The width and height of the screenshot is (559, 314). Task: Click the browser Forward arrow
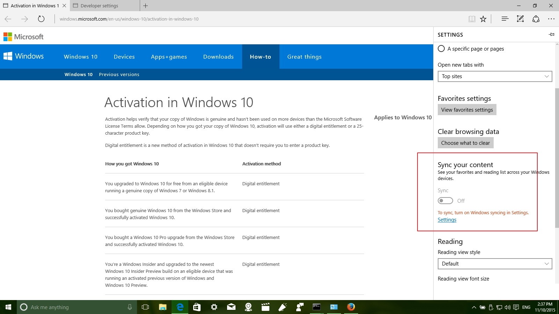tap(24, 19)
